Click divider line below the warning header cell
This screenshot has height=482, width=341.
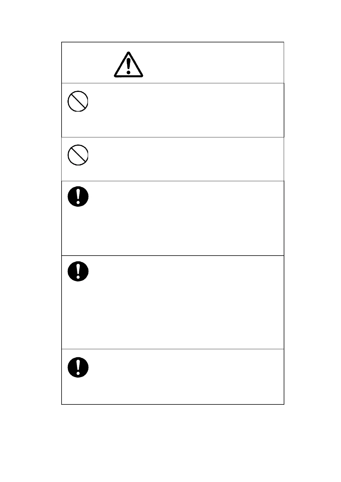point(173,83)
